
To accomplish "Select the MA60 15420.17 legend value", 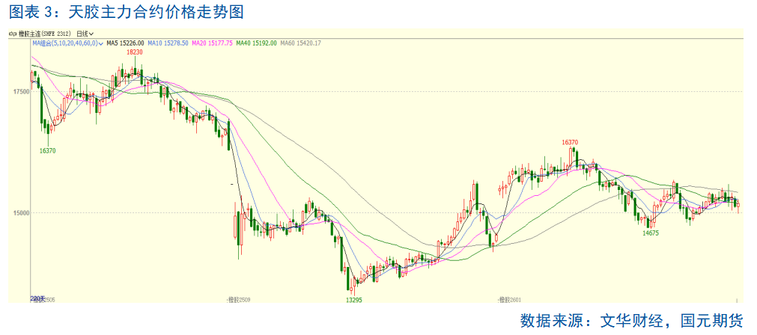I will [300, 43].
